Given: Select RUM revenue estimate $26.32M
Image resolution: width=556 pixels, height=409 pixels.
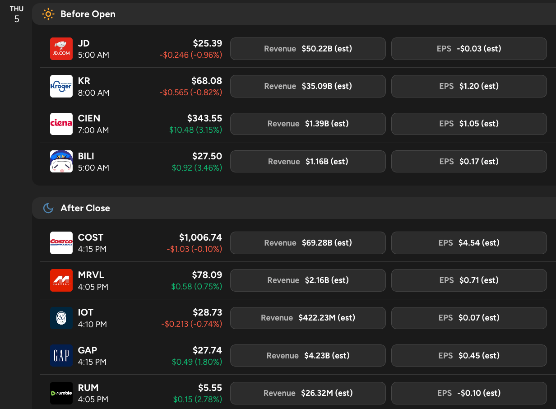Looking at the screenshot, I should [x=308, y=393].
